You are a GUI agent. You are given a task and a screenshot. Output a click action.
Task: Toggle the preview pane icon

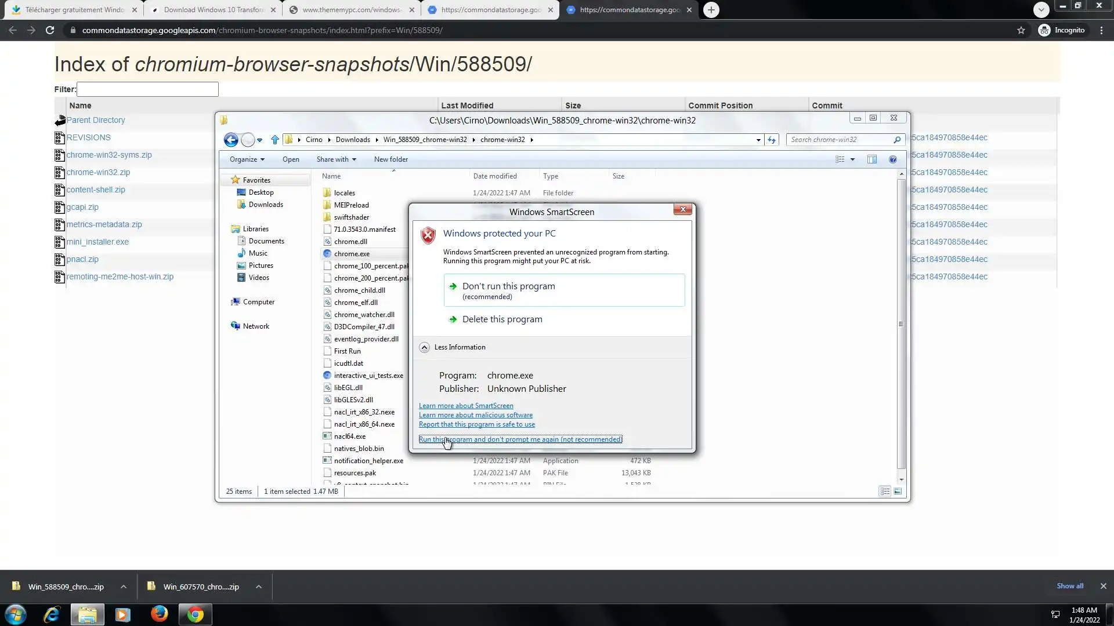pos(871,159)
